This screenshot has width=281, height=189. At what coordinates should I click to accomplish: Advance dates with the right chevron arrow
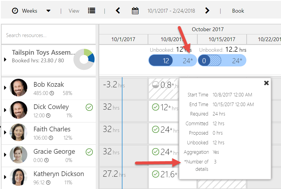[x=207, y=11]
